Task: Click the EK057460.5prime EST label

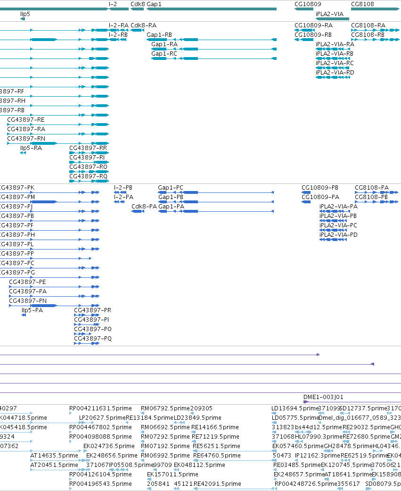Action: point(298,446)
